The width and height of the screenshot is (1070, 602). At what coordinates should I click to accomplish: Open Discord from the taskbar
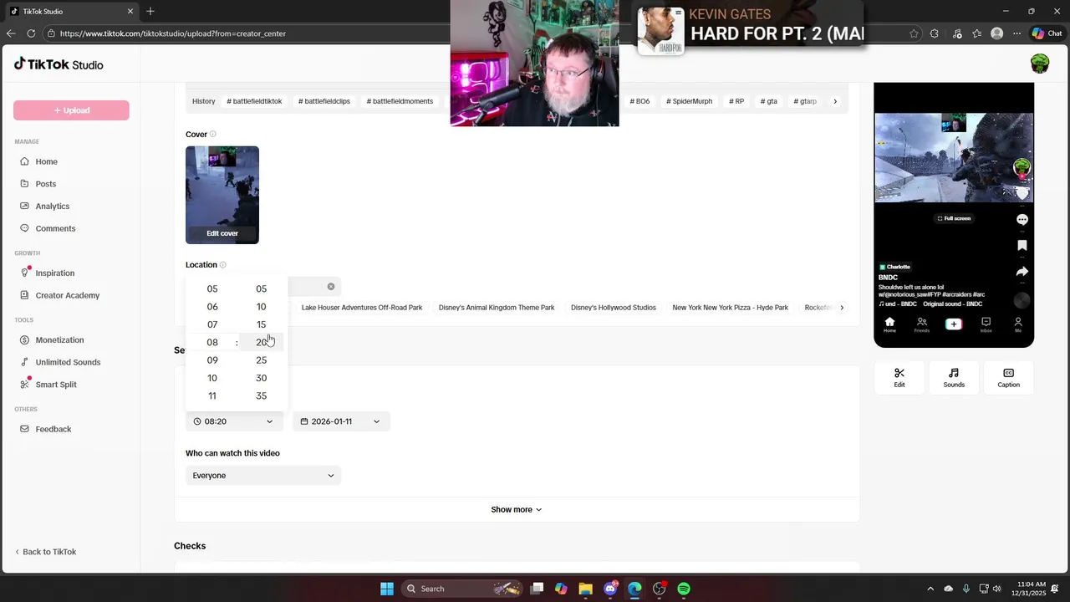610,589
